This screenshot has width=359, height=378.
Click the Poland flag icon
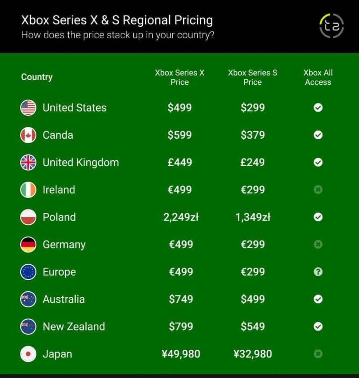pos(28,217)
